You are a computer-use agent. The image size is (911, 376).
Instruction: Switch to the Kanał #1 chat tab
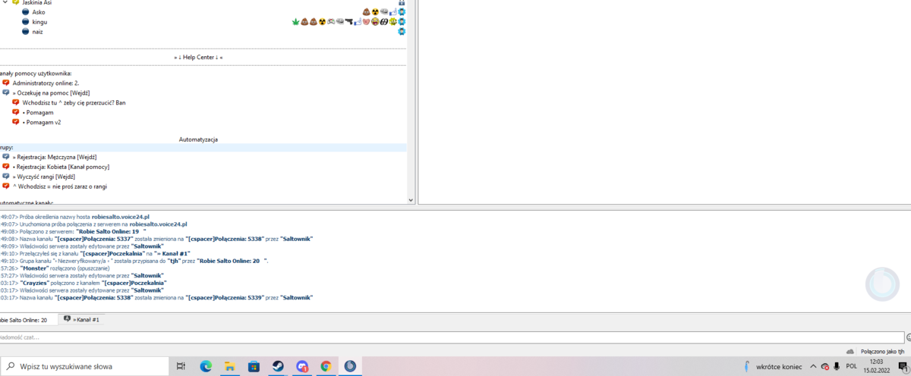[82, 320]
